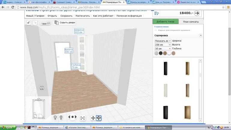Viewport: 231px width, 130px height.
Task: Open the Высота 236 cm dropdown
Action: [163, 45]
